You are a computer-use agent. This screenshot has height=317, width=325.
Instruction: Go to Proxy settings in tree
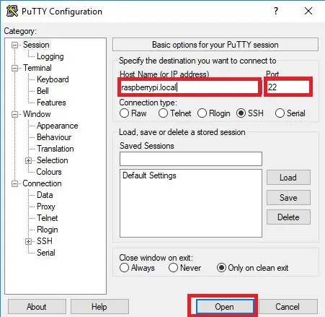(x=46, y=207)
